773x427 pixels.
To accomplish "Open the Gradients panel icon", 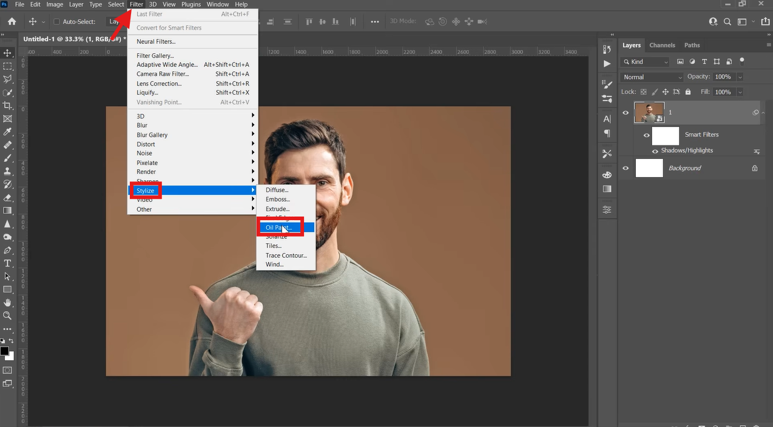I will [607, 189].
